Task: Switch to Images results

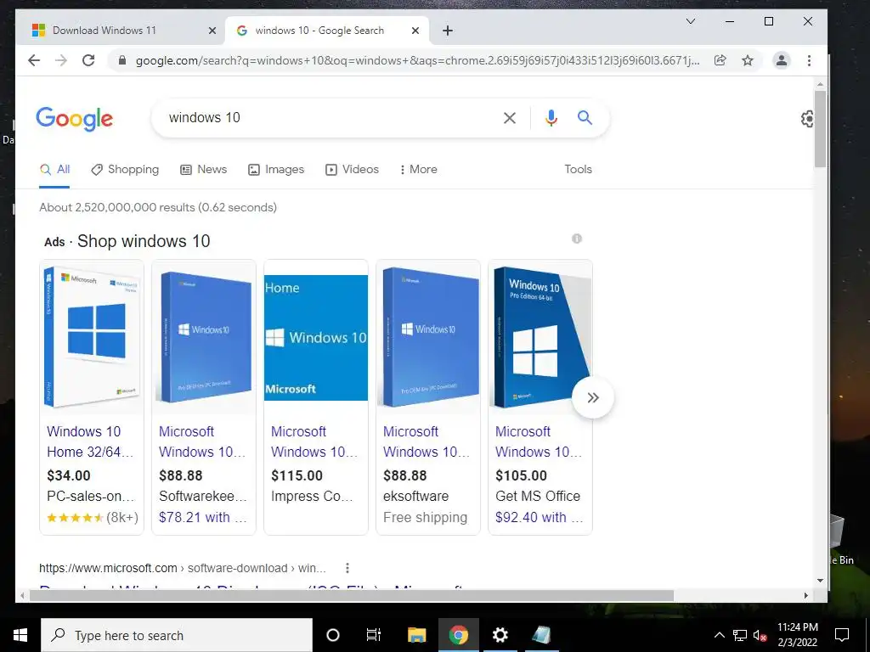Action: 276,170
